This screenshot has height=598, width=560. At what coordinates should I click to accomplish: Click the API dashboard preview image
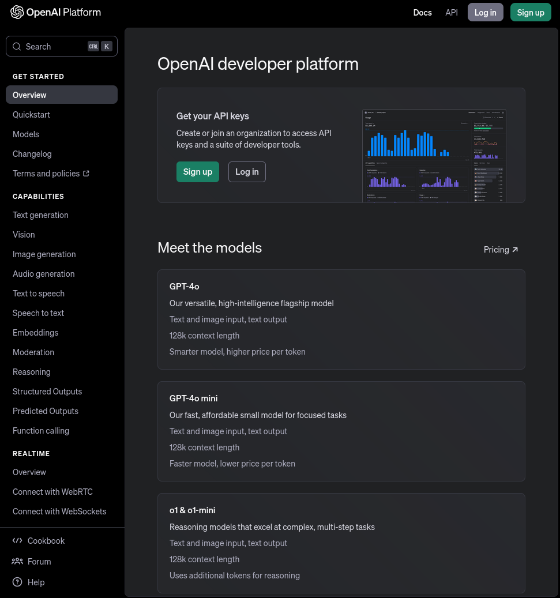coord(434,156)
